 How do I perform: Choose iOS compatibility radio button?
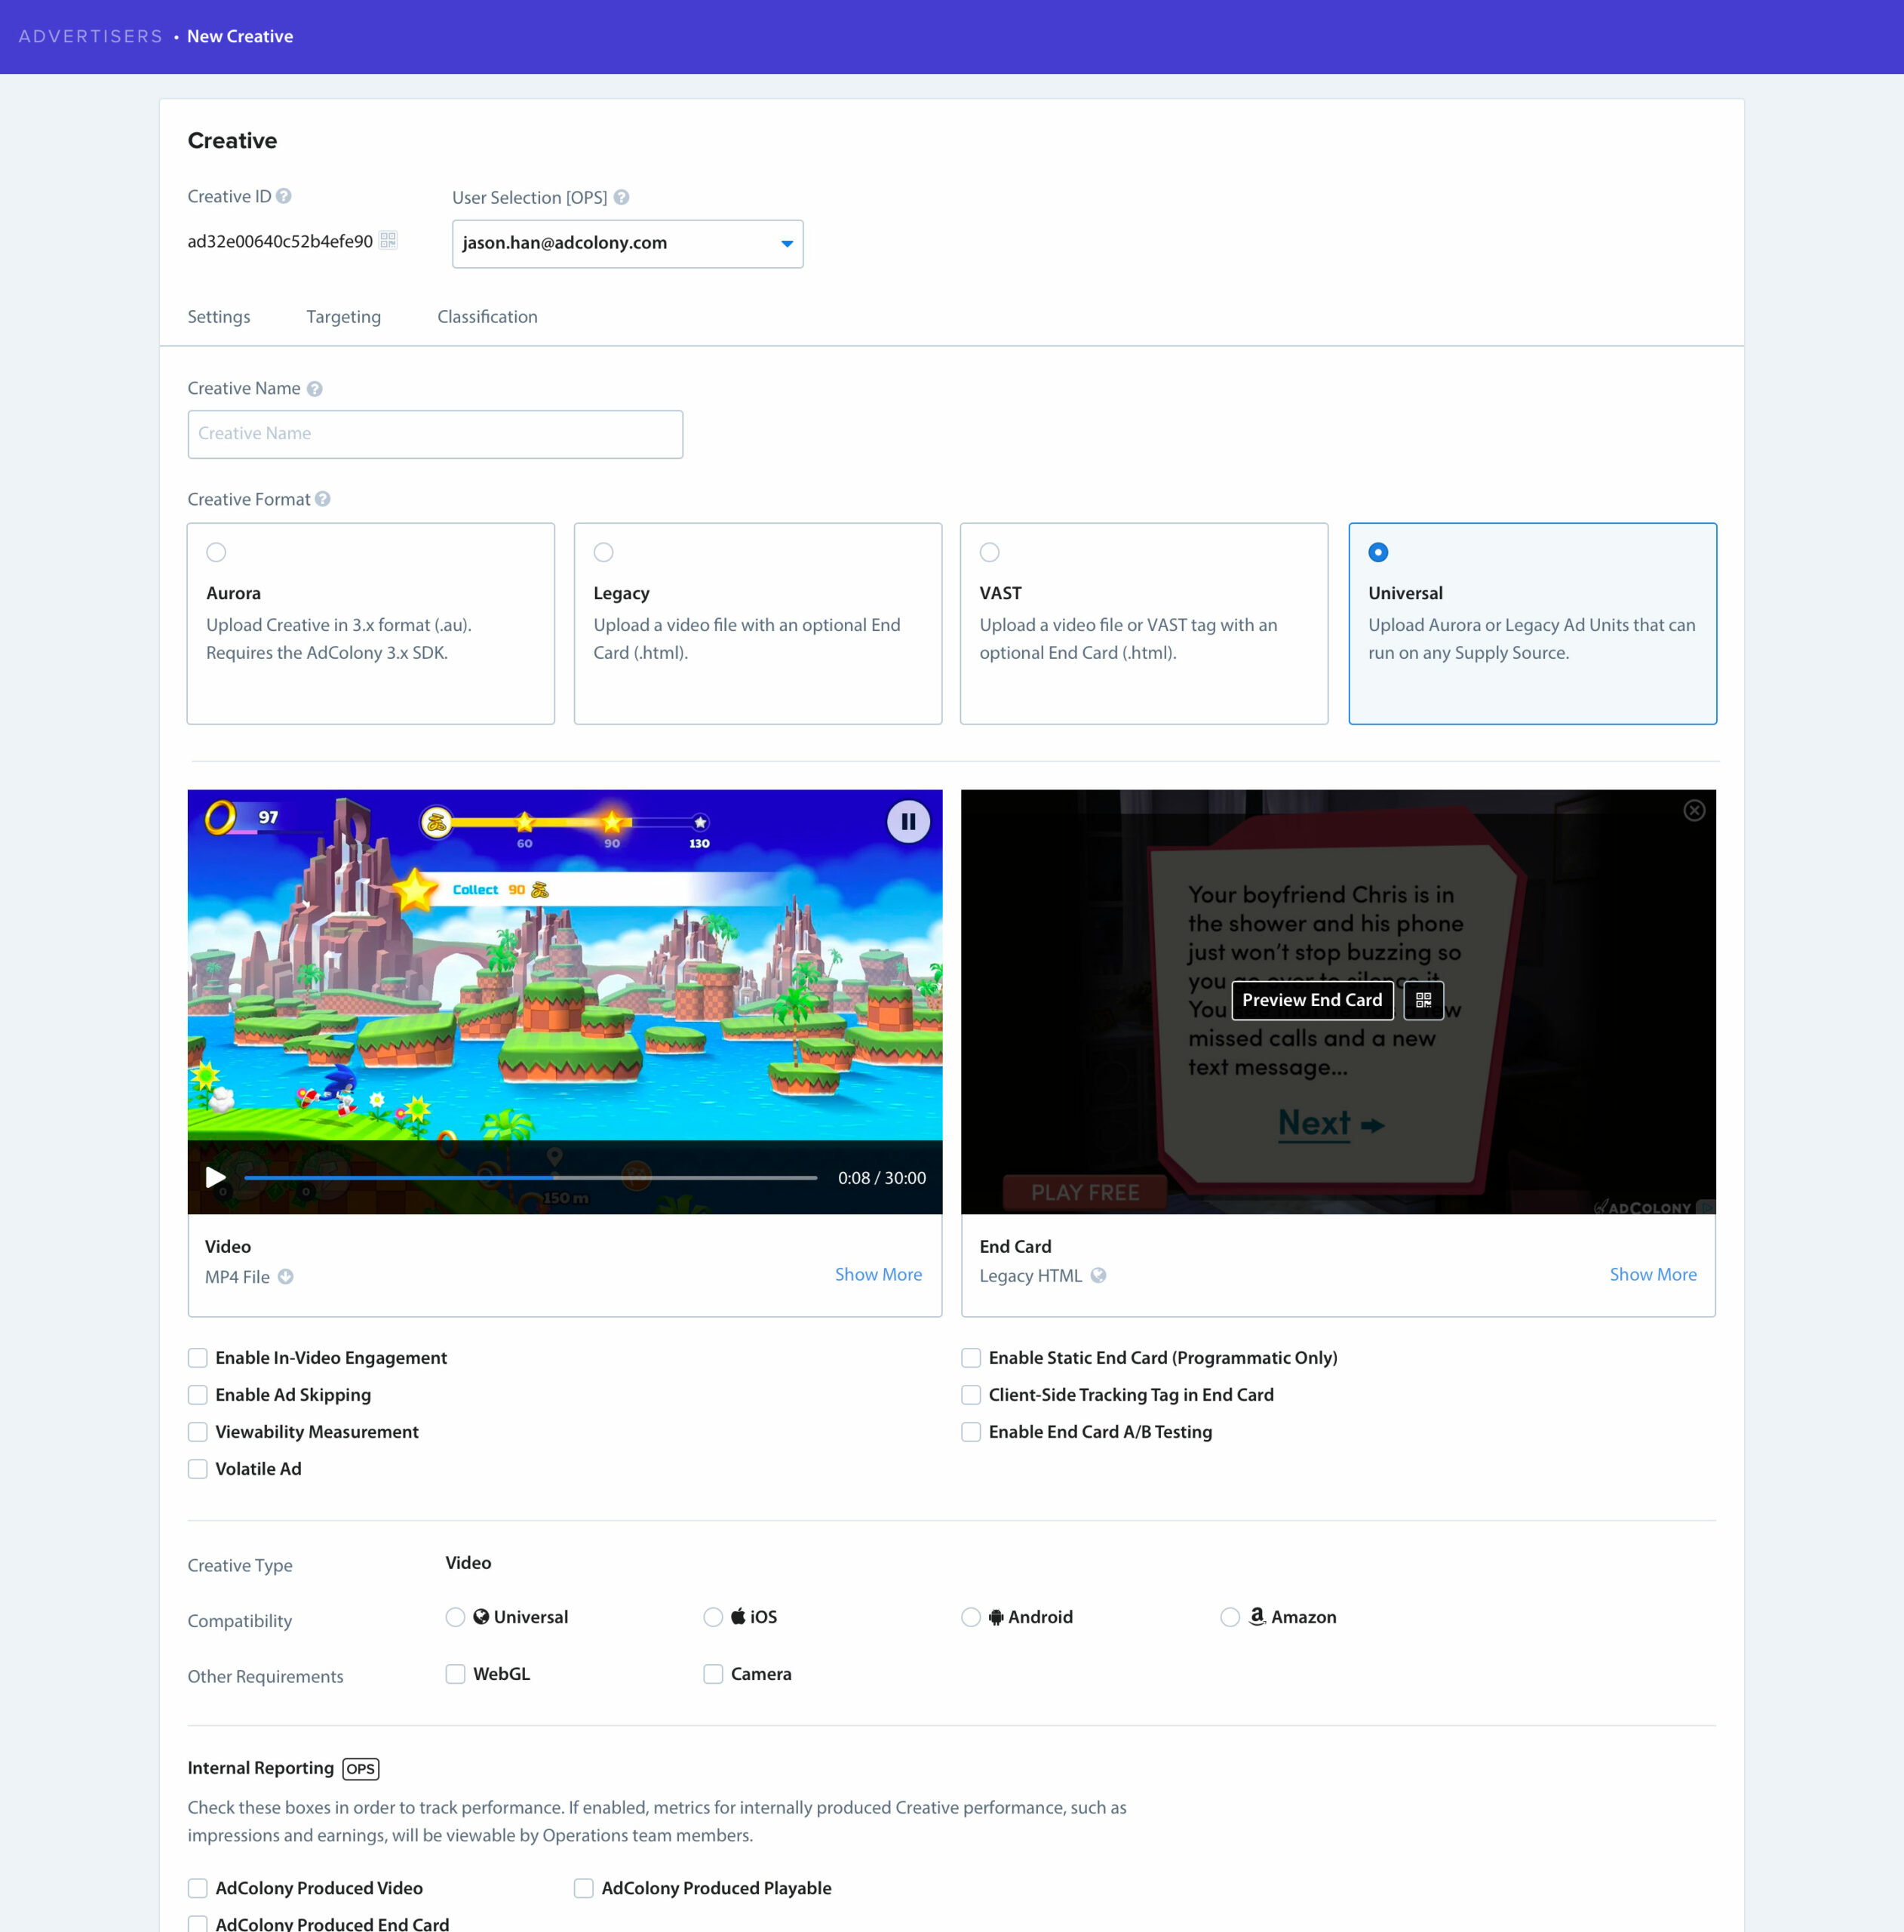click(713, 1617)
